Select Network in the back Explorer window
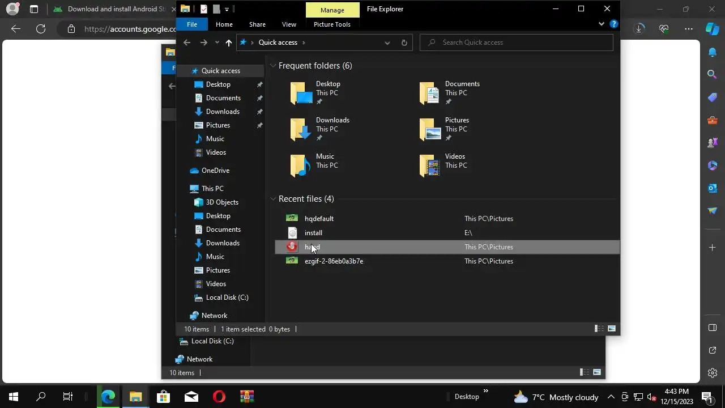 [x=199, y=359]
